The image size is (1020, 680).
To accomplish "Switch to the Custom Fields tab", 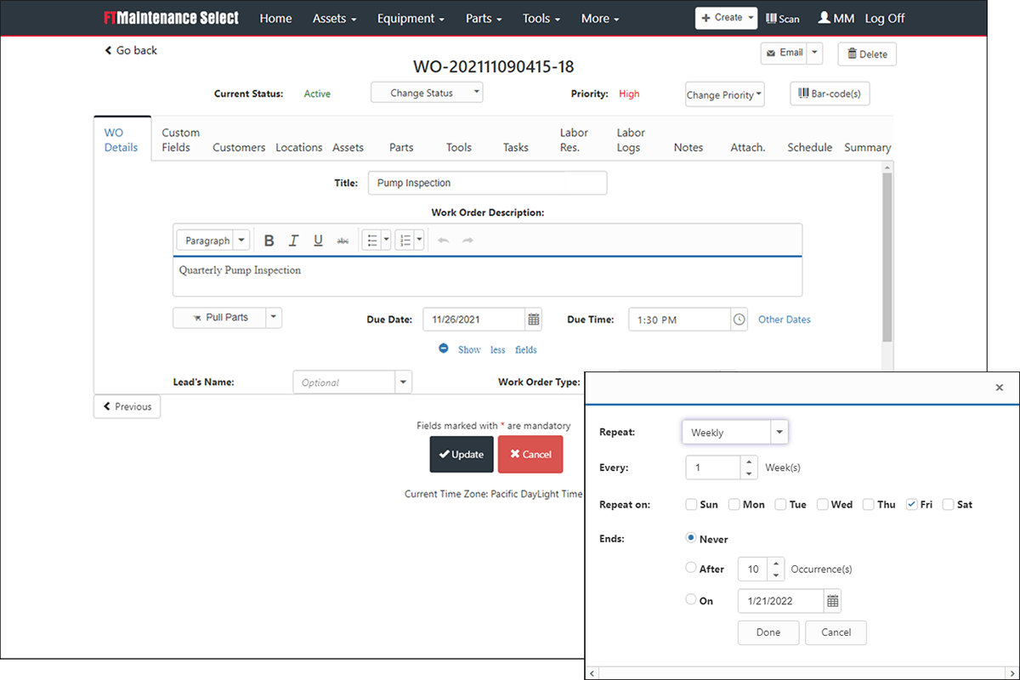I will pyautogui.click(x=180, y=140).
